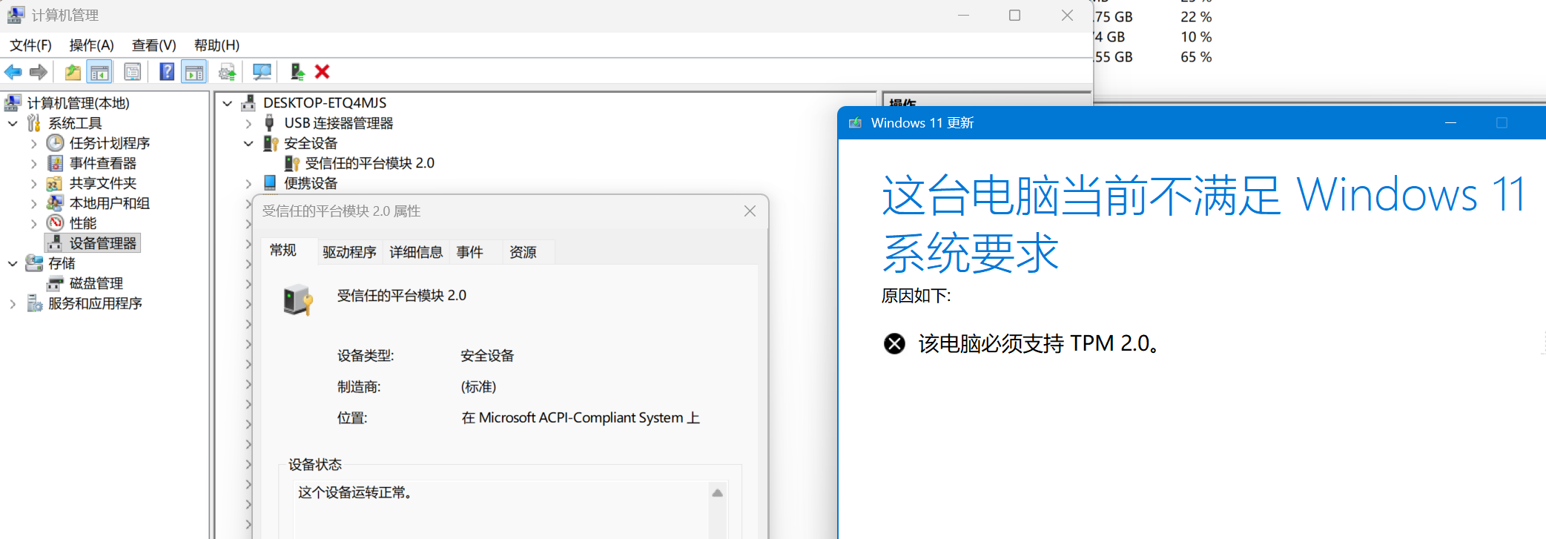
Task: Toggle the Show/Hide action pane icon
Action: 194,72
